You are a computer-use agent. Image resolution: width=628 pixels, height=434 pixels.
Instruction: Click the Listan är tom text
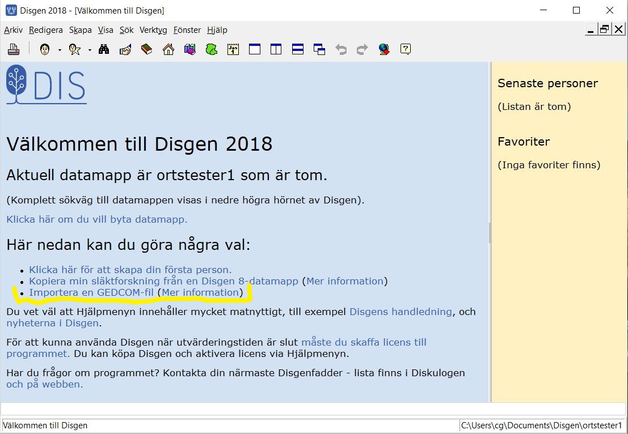pos(534,107)
